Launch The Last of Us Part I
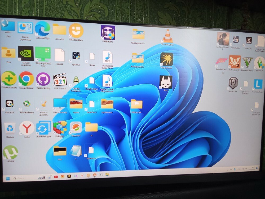Viewport: 265px width, 199px height. click(223, 40)
